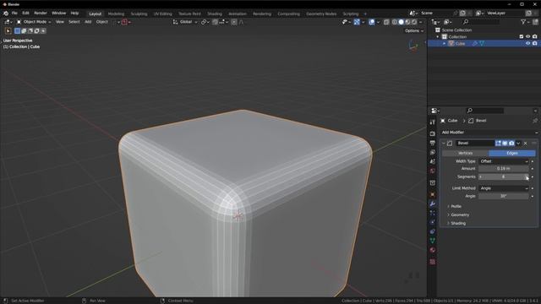Open the viewport Options dropdown

pyautogui.click(x=413, y=30)
